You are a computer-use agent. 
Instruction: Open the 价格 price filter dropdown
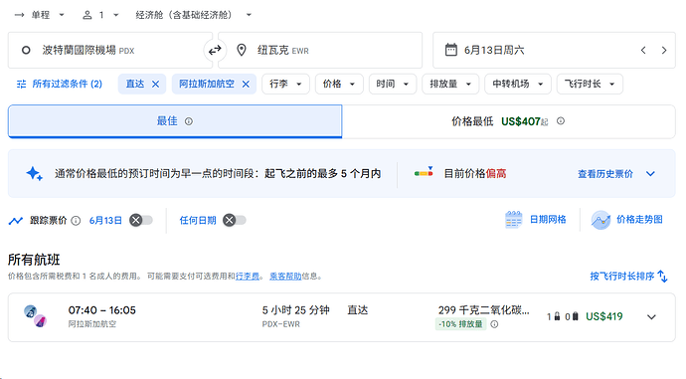(339, 84)
